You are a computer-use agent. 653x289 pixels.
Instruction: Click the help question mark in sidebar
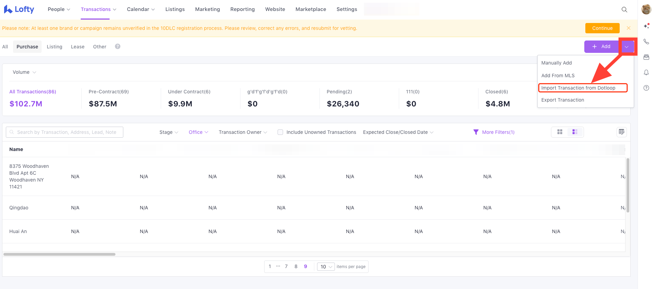click(646, 88)
